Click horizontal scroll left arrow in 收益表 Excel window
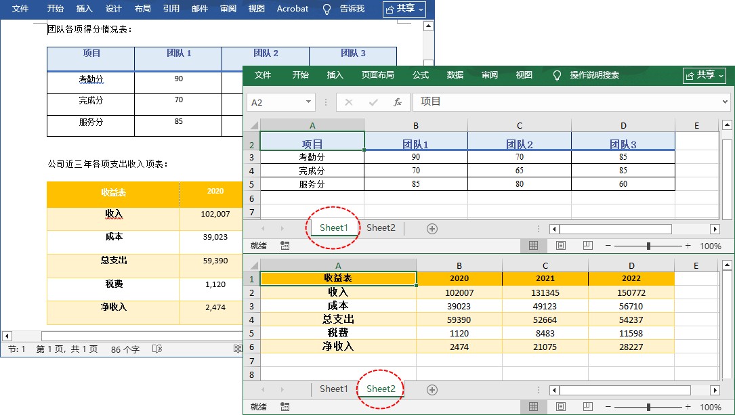 pos(555,390)
